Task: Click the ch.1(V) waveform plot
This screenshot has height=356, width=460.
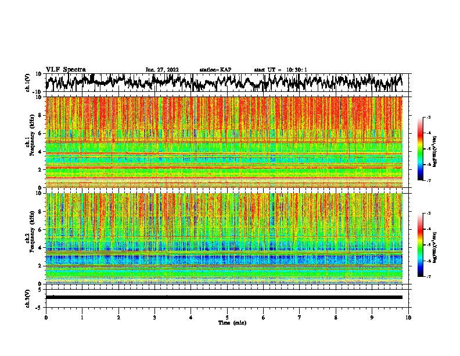Action: tap(227, 83)
